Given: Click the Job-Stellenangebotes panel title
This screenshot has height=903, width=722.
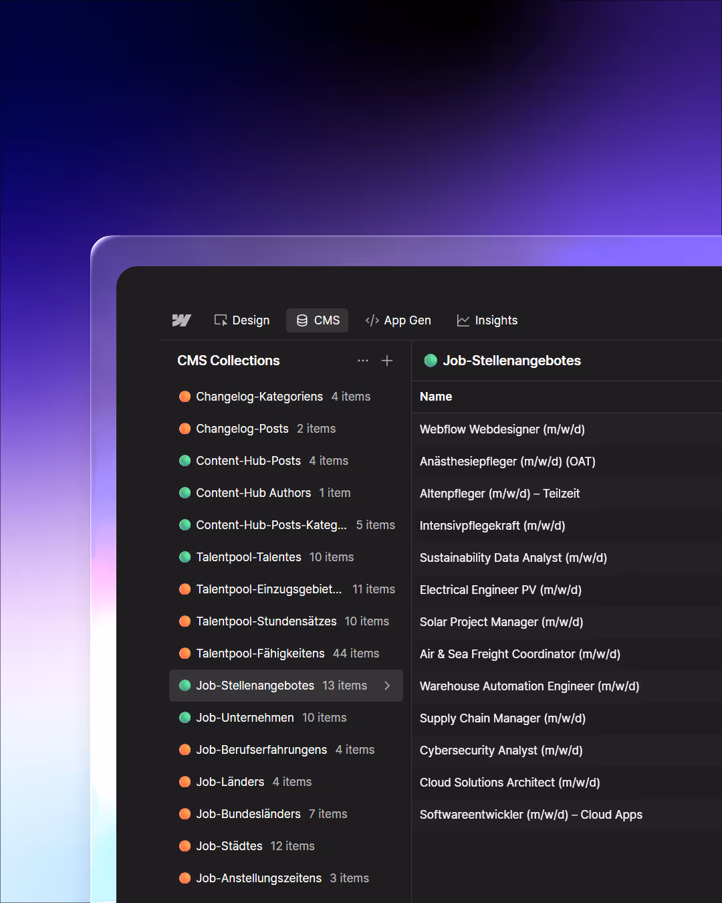Looking at the screenshot, I should click(511, 361).
